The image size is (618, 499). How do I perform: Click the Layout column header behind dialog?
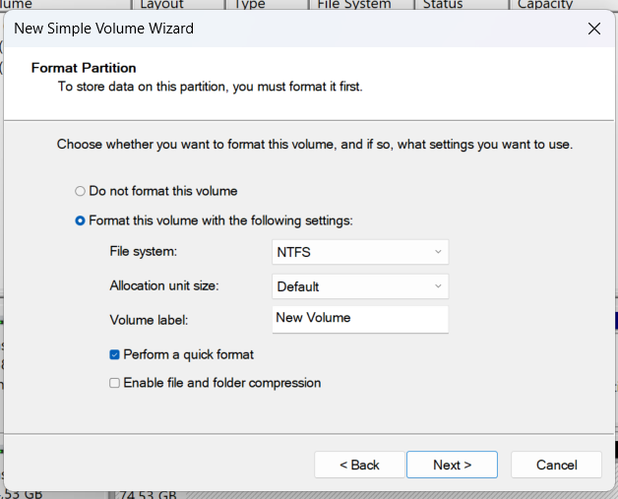(x=162, y=5)
